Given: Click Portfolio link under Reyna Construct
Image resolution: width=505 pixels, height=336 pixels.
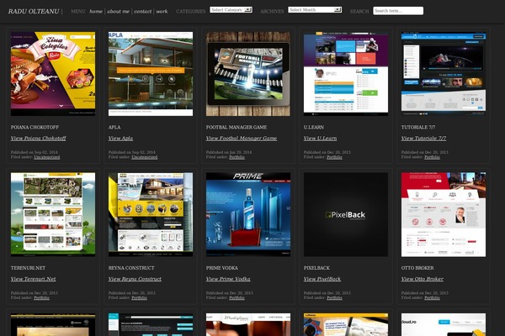Looking at the screenshot, I should (x=139, y=297).
